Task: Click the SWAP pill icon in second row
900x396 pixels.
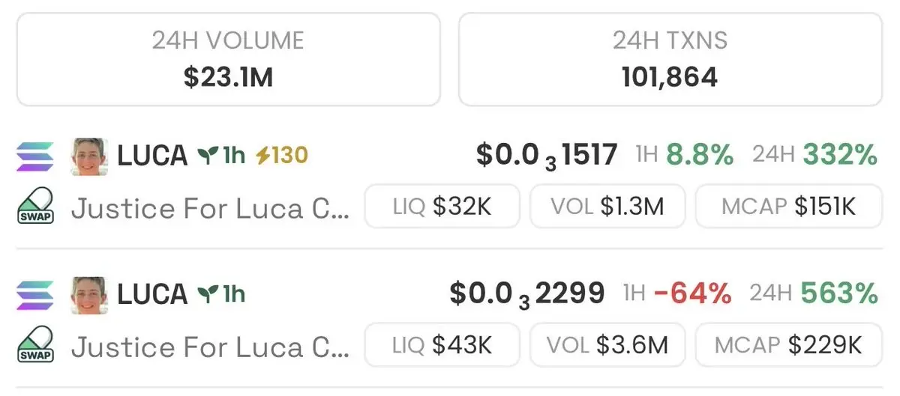Action: (35, 344)
